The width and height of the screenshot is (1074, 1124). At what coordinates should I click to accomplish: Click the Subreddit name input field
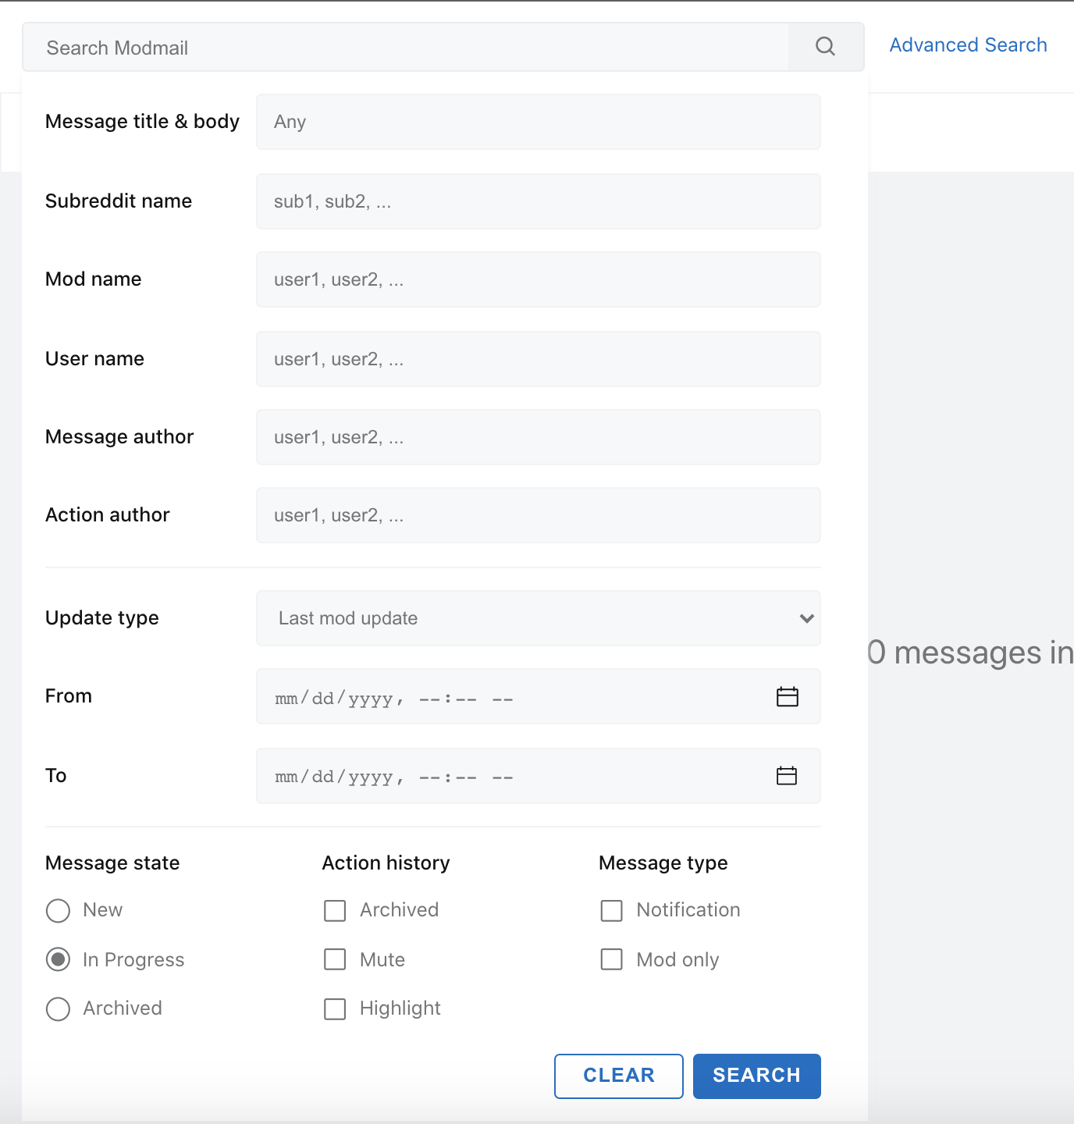tap(538, 201)
